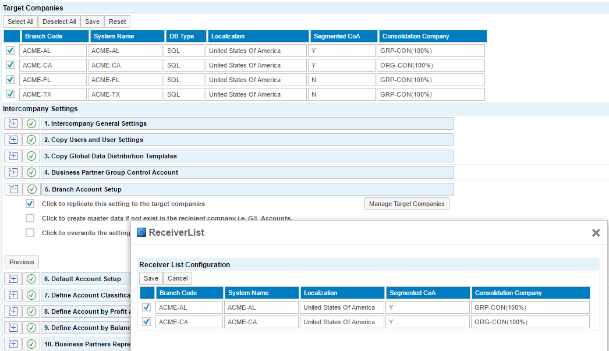The image size is (609, 351).
Task: Uncheck the ACME-FL target company checkbox
Action: click(10, 80)
